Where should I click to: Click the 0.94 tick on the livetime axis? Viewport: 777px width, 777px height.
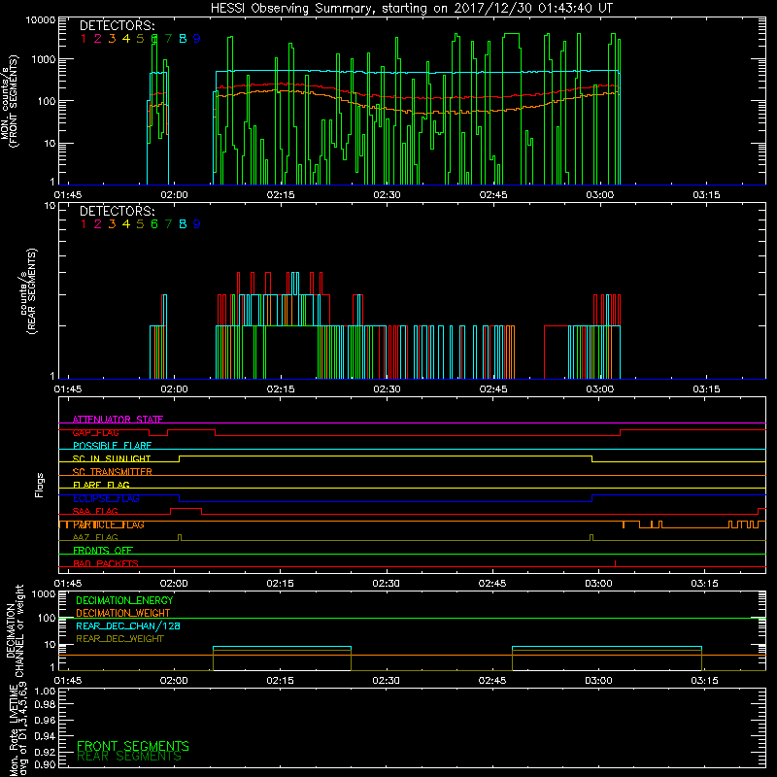click(x=45, y=736)
